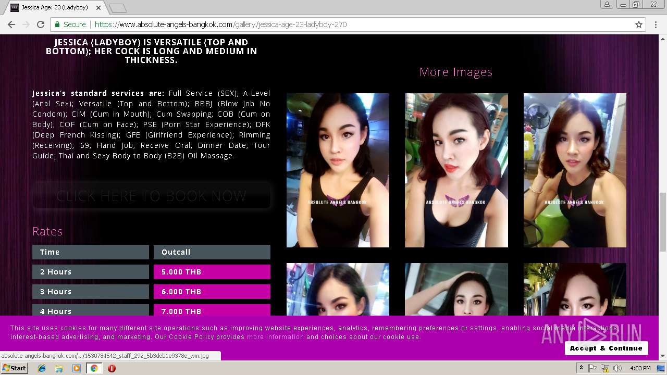Open the middle gallery thumbnail with red lipstick

[x=456, y=170]
